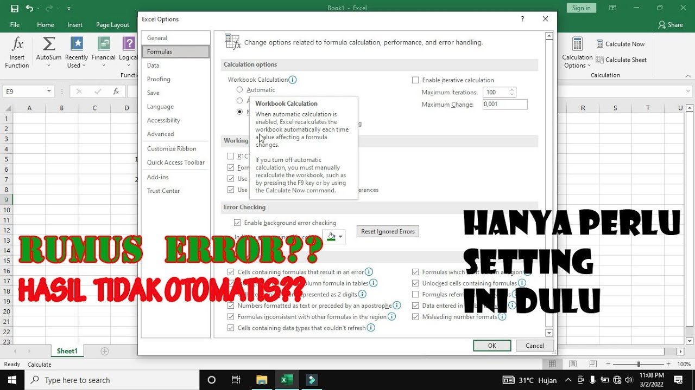695x390 pixels.
Task: Select Advanced category in Excel Options
Action: 175,134
